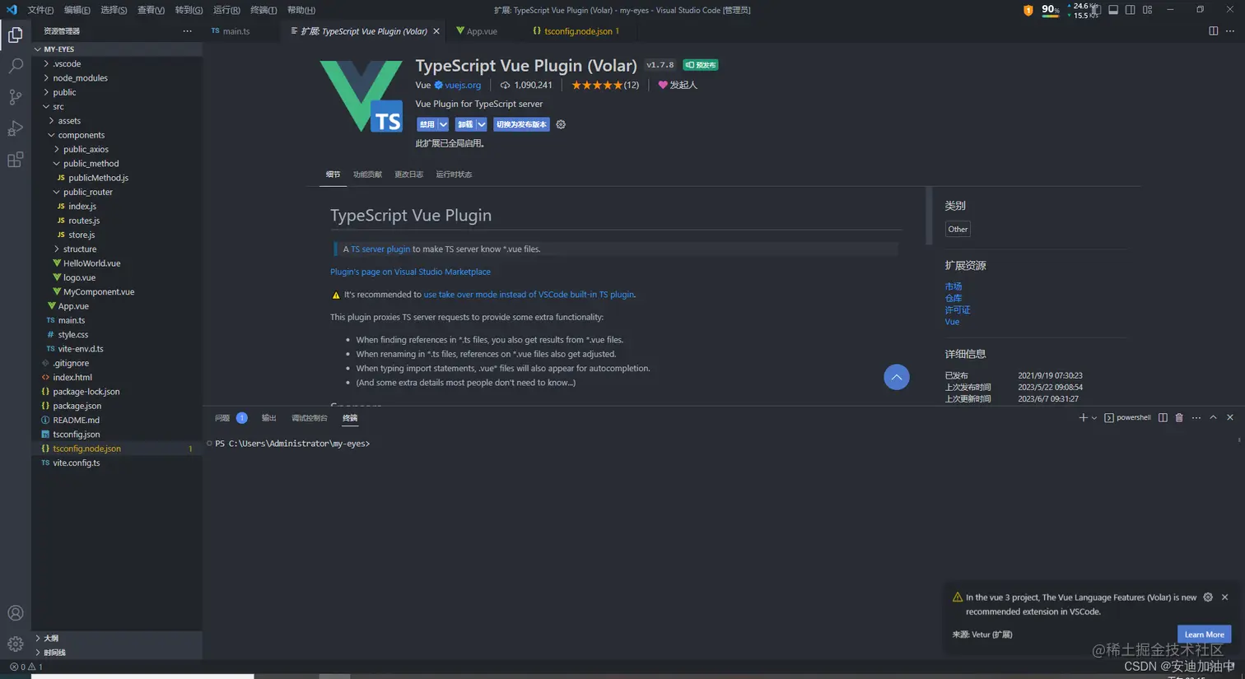
Task: Click the extension settings gear beside 切换为发布版本
Action: click(x=561, y=124)
